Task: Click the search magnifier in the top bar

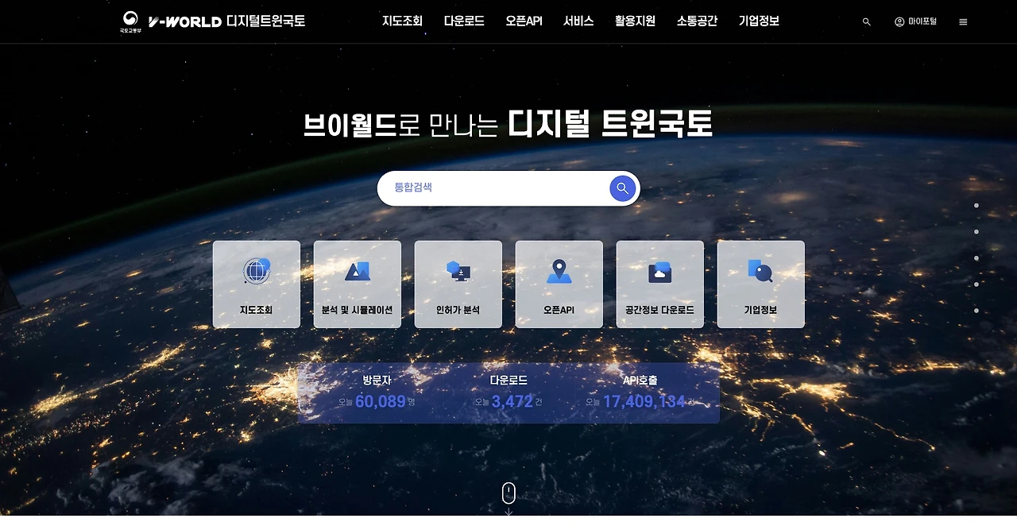Action: 865,21
